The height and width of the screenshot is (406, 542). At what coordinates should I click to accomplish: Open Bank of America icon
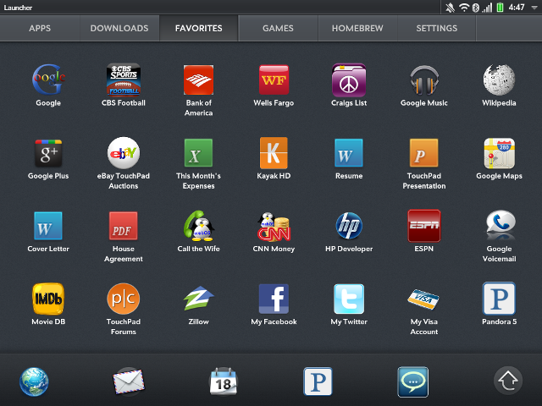click(x=198, y=80)
